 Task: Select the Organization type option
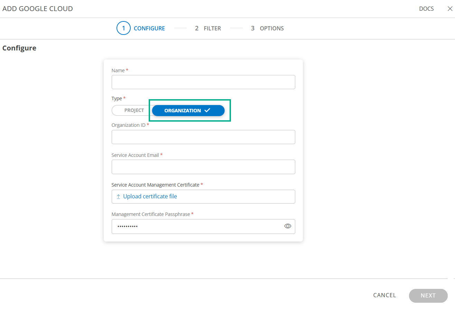click(183, 110)
